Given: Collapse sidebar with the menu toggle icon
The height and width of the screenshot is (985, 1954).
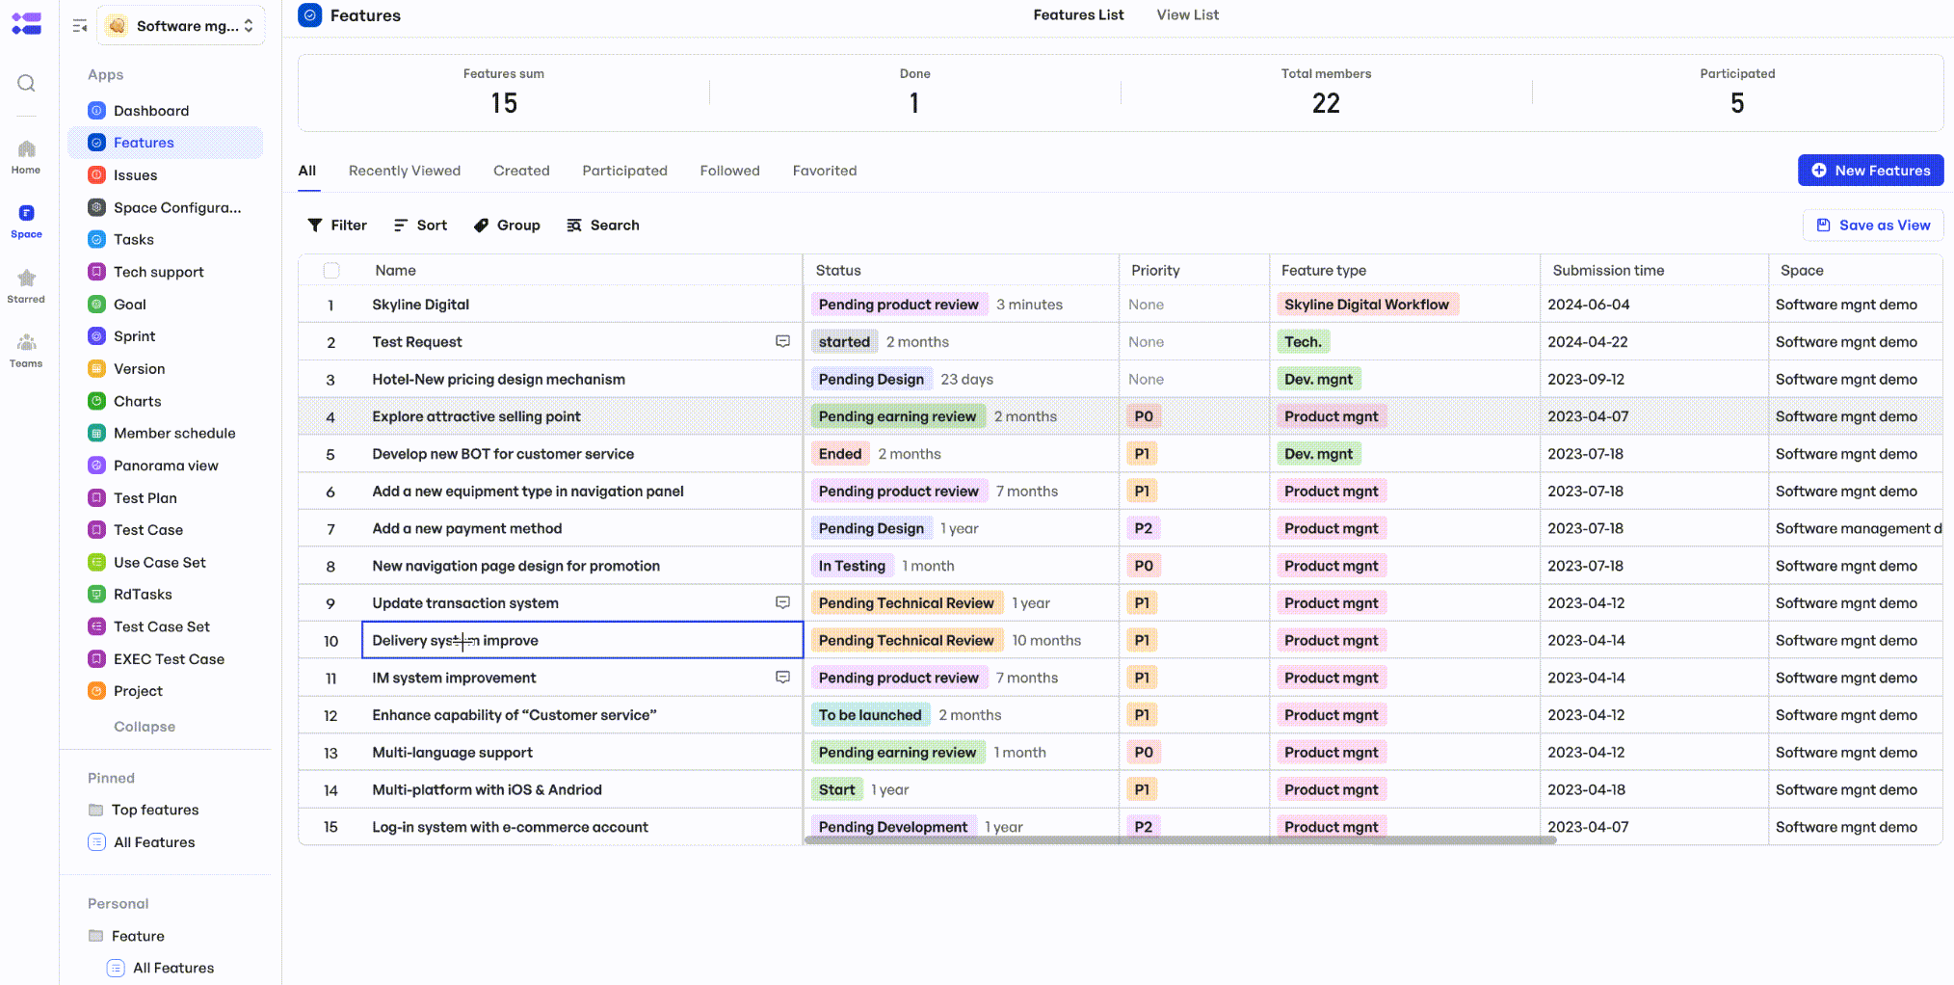Looking at the screenshot, I should 80,26.
